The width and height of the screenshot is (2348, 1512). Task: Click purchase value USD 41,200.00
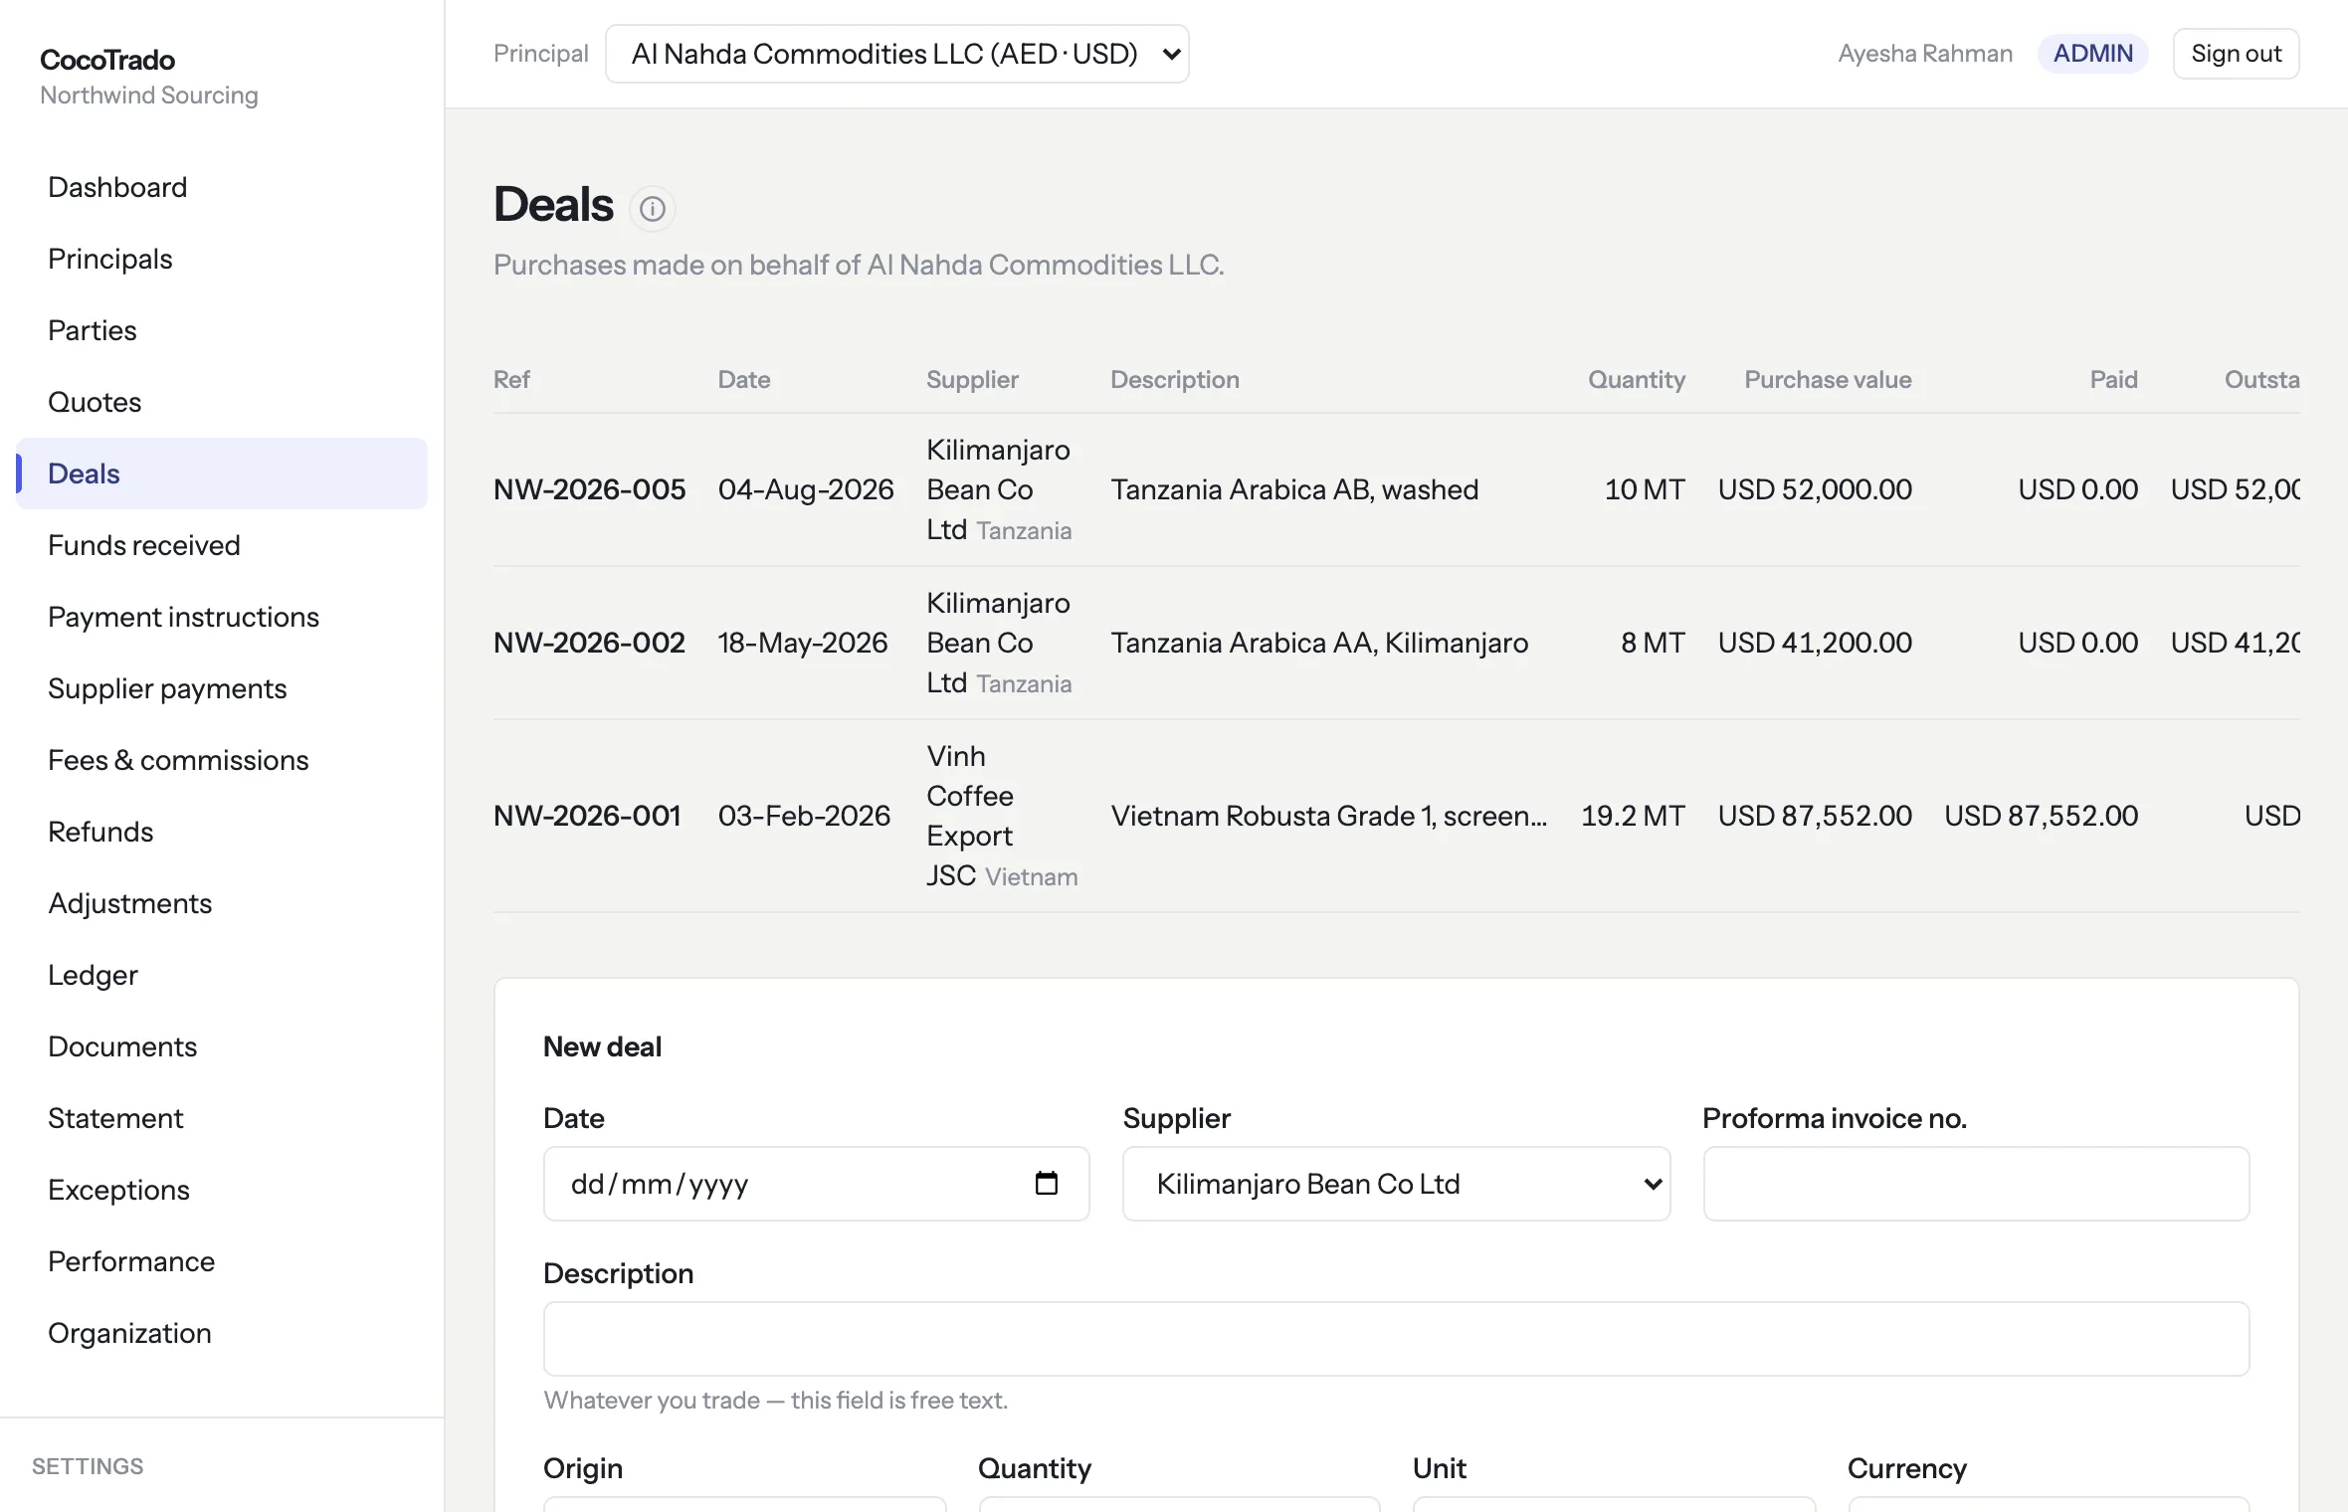point(1815,643)
